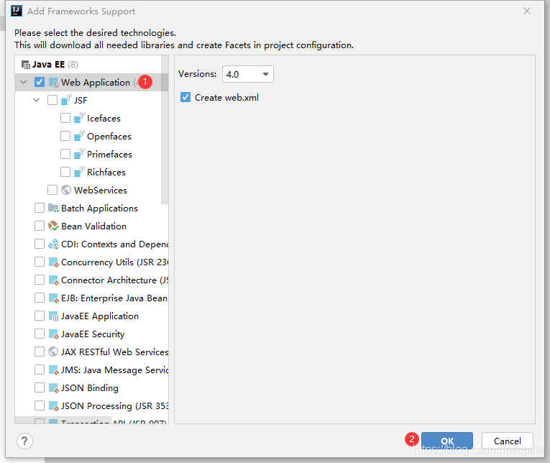Click the WebServices globe icon
550x463 pixels.
(66, 190)
